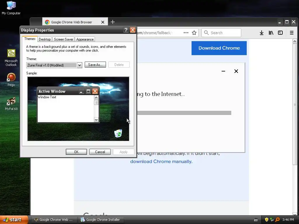Click the orange magnifier tray icon
This screenshot has height=224, width=299.
[x=277, y=220]
